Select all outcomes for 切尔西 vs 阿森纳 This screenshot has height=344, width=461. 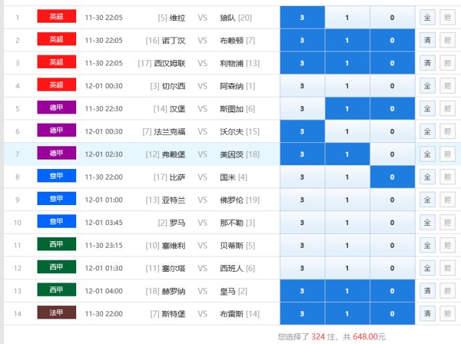tap(427, 86)
